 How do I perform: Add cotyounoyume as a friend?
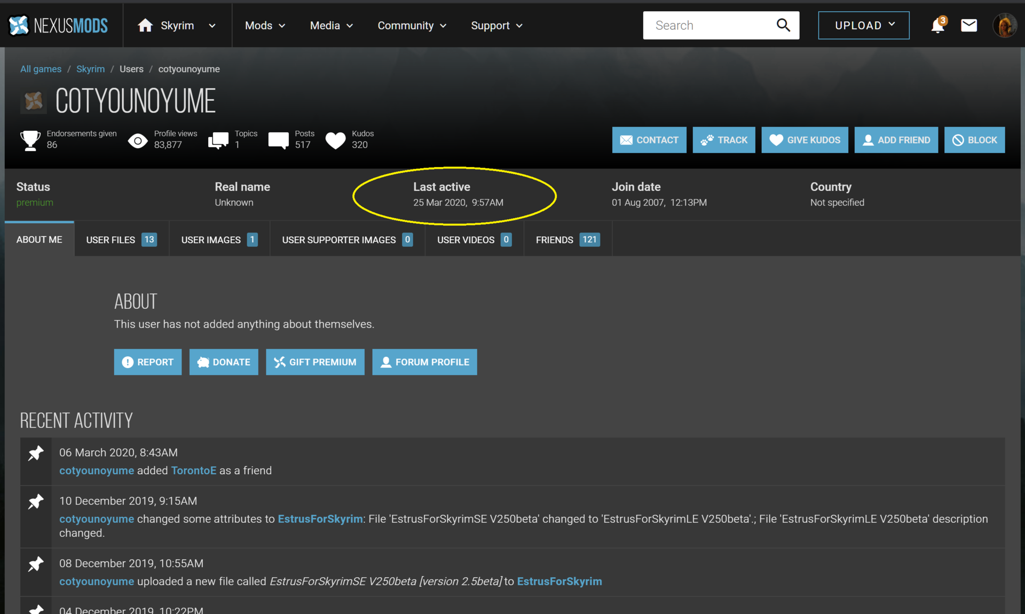coord(896,140)
